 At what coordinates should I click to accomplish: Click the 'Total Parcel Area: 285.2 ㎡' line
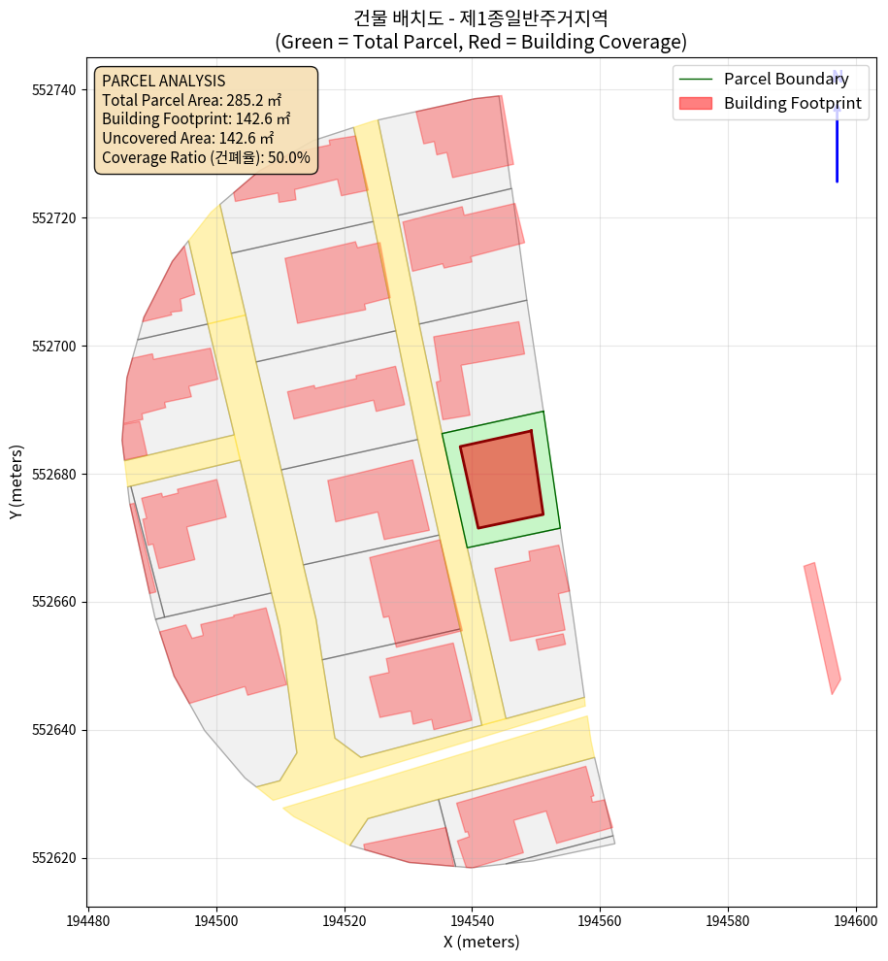191,100
